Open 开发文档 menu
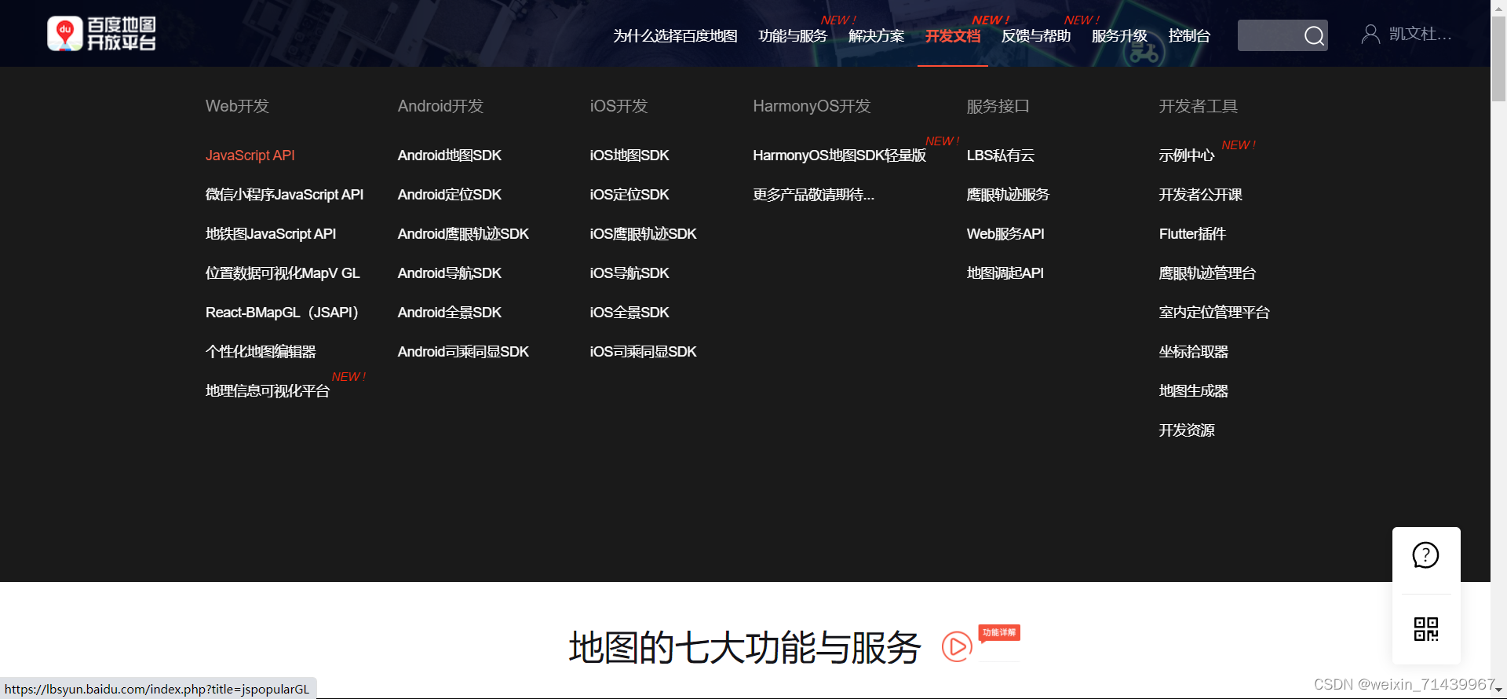 click(953, 36)
